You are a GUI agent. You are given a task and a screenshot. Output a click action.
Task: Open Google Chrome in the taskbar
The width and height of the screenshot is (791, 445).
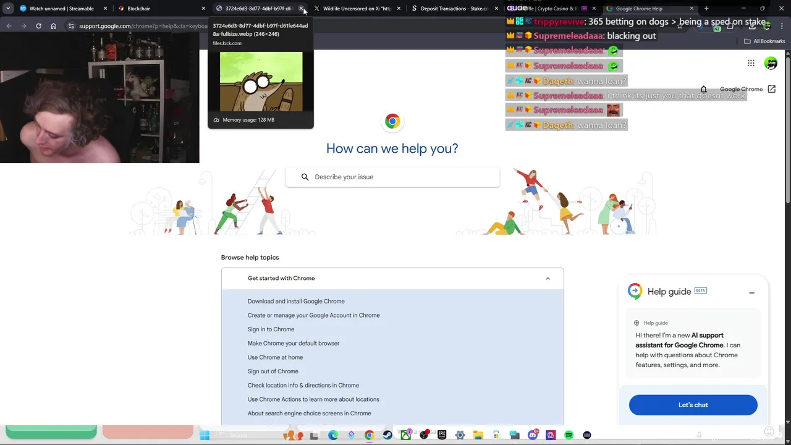click(x=369, y=435)
